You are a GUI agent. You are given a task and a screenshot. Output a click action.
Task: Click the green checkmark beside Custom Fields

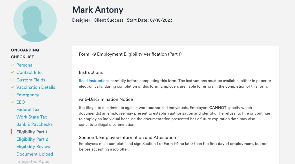pyautogui.click(x=12, y=80)
